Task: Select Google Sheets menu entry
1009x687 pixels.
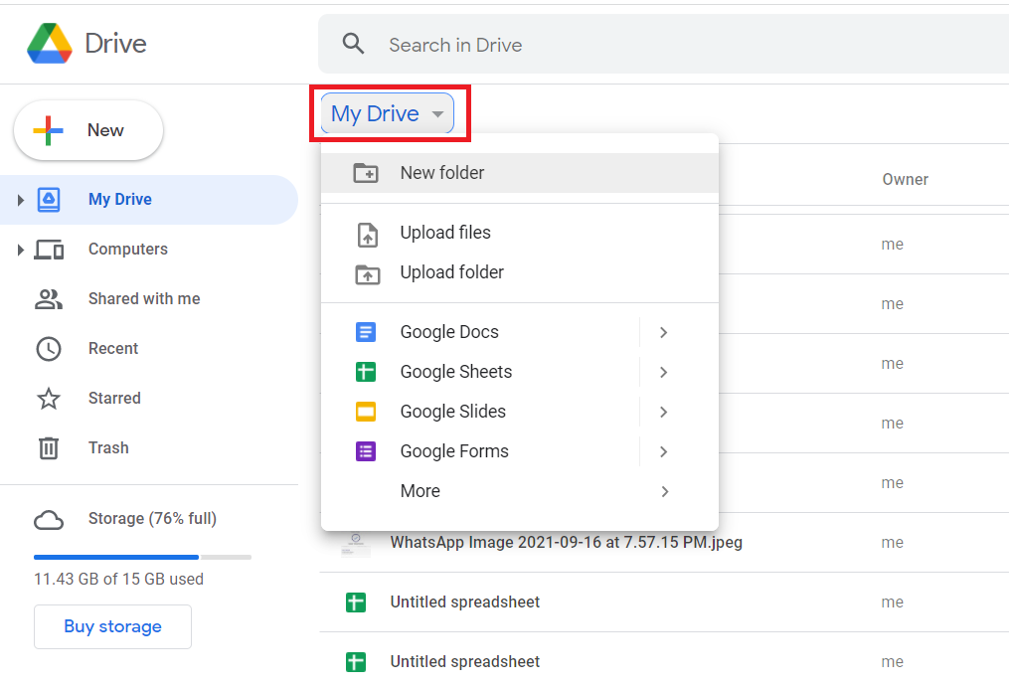Action: (x=519, y=372)
